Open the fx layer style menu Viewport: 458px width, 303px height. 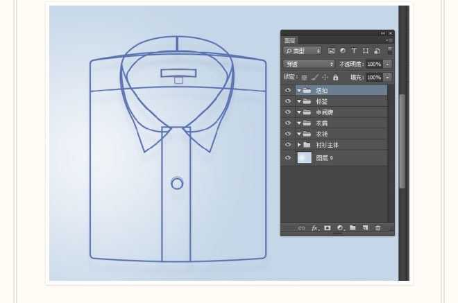(x=314, y=227)
